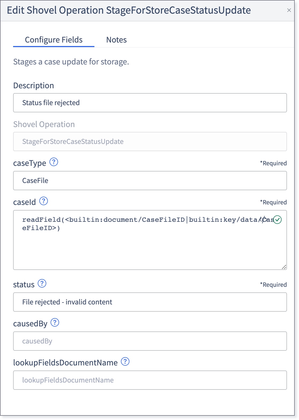The image size is (299, 420).
Task: Click the green validation checkmark icon
Action: [x=278, y=220]
